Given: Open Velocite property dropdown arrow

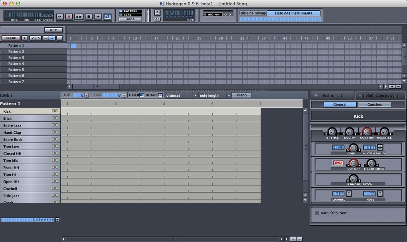Looking at the screenshot, I should (x=57, y=220).
